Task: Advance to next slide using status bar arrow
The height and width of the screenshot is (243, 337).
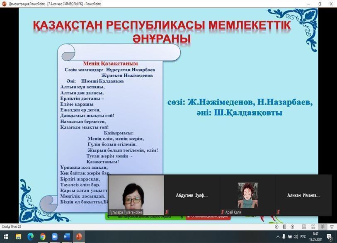Action: click(293, 227)
